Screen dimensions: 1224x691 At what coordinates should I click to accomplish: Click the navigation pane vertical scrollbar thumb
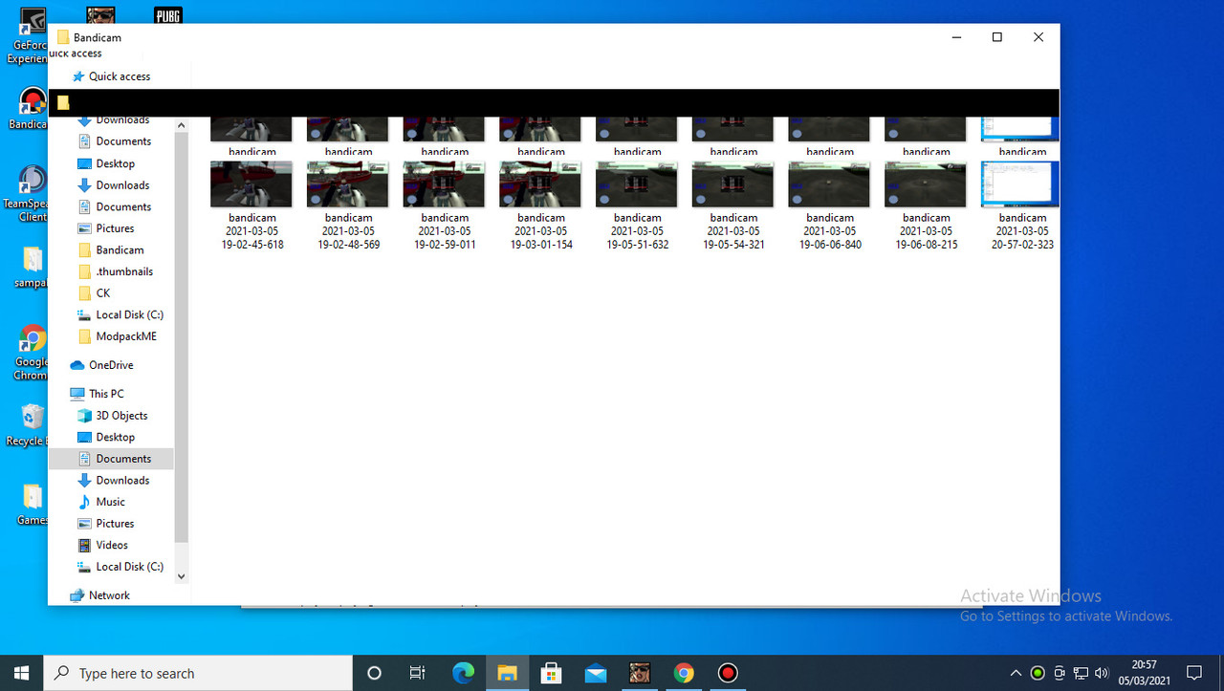coord(182,337)
